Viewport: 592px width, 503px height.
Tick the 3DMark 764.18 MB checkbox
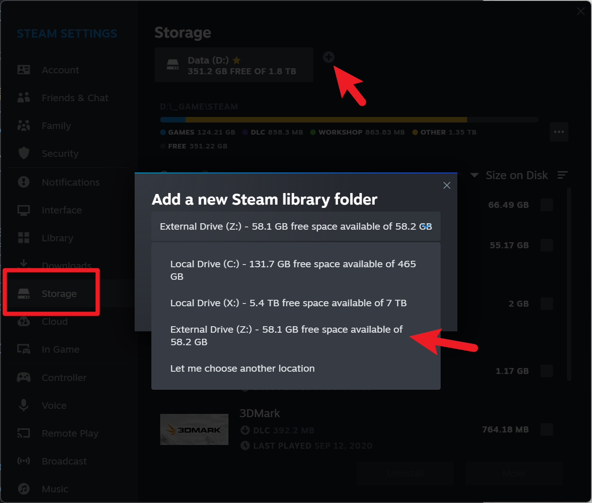[546, 429]
